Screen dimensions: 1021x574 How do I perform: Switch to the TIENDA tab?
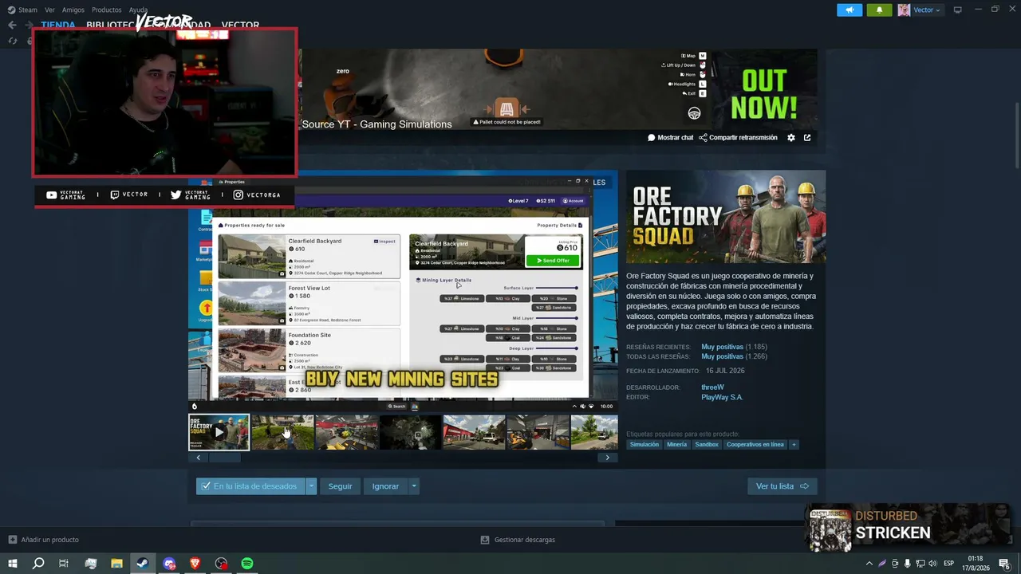(x=58, y=25)
